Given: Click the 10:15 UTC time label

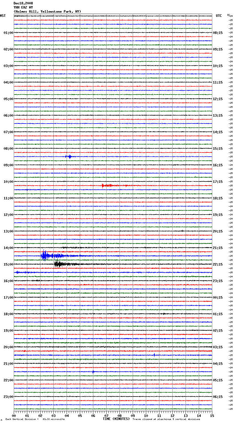Looking at the screenshot, I should 218,66.
